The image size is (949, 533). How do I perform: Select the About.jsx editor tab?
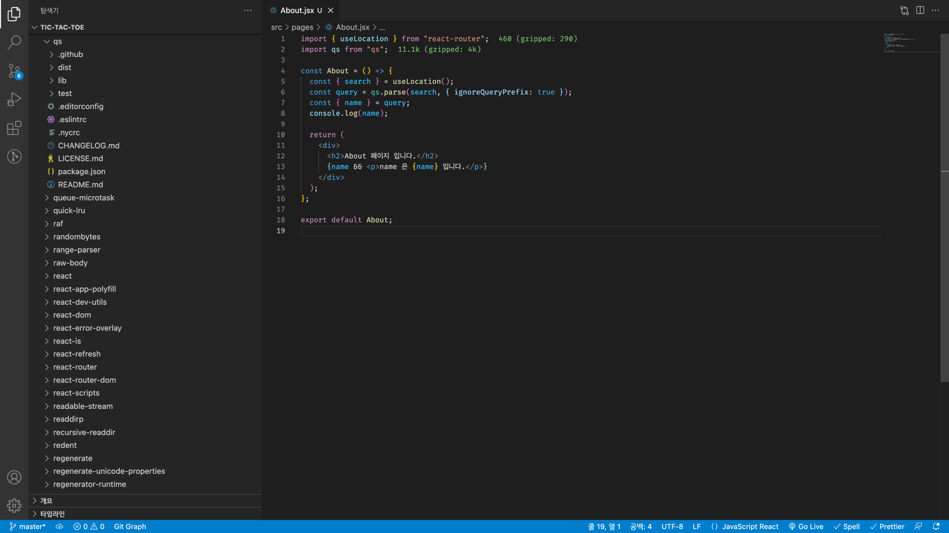click(297, 10)
